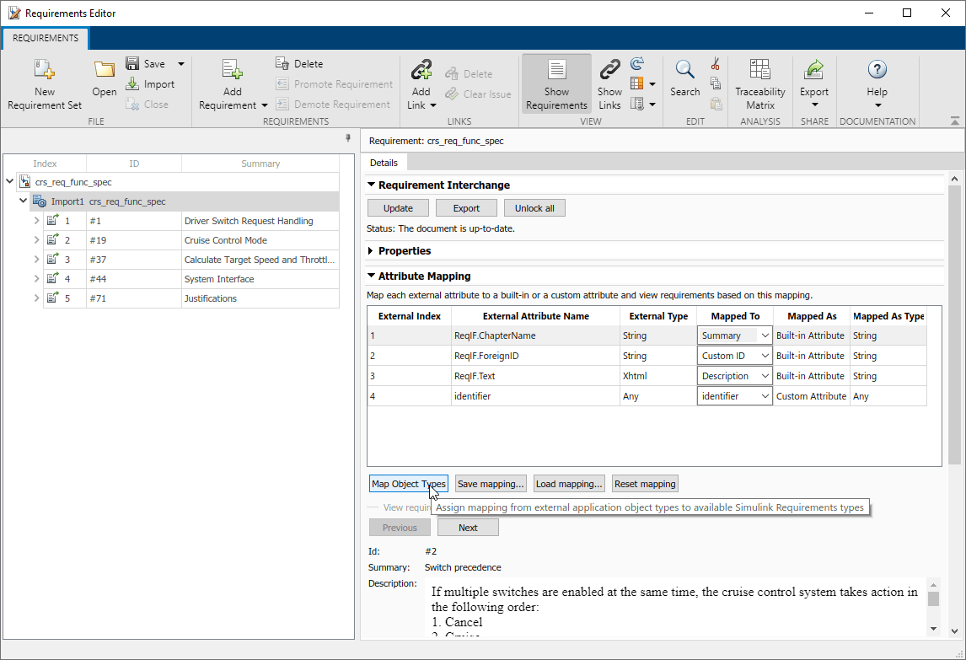The width and height of the screenshot is (966, 660).
Task: Click the New Requirement Set icon
Action: (45, 73)
